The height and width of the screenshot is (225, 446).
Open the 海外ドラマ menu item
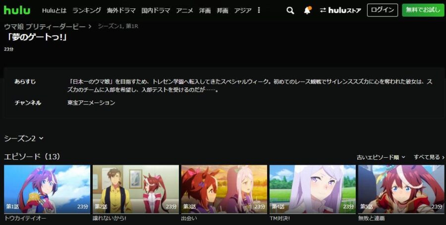121,10
